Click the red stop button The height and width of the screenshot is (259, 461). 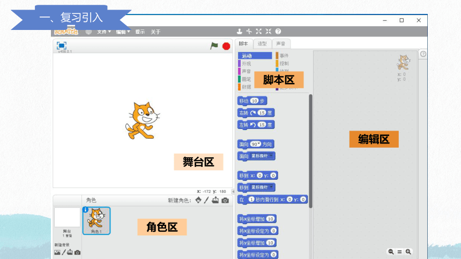coord(226,46)
